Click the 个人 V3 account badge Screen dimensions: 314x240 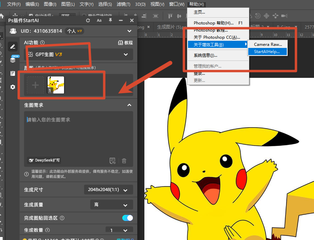click(74, 31)
